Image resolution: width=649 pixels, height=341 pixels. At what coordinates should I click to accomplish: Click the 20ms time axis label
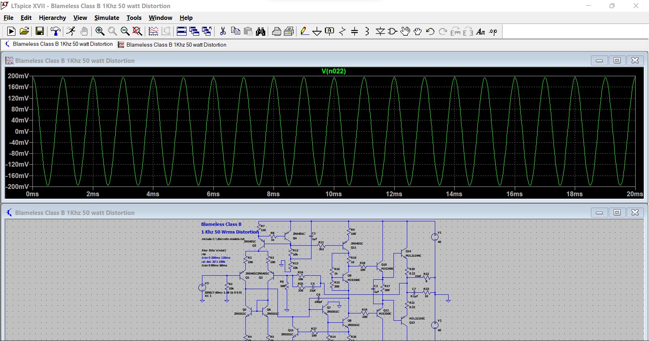(x=634, y=194)
